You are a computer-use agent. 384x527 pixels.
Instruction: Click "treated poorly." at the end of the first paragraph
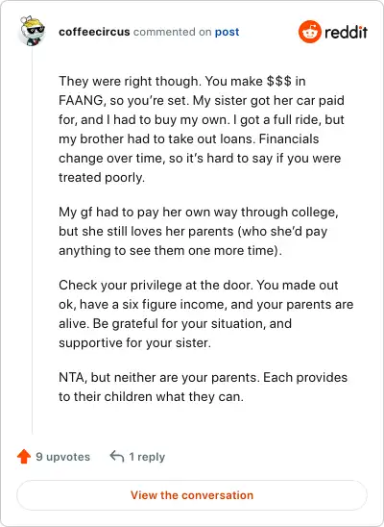pos(102,178)
